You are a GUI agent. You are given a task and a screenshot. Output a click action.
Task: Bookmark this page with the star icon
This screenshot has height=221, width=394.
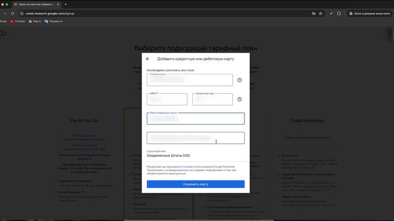coord(321,14)
